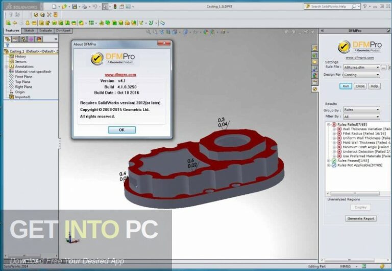Collapse the Rules Failed node
The width and height of the screenshot is (392, 271).
pos(329,124)
